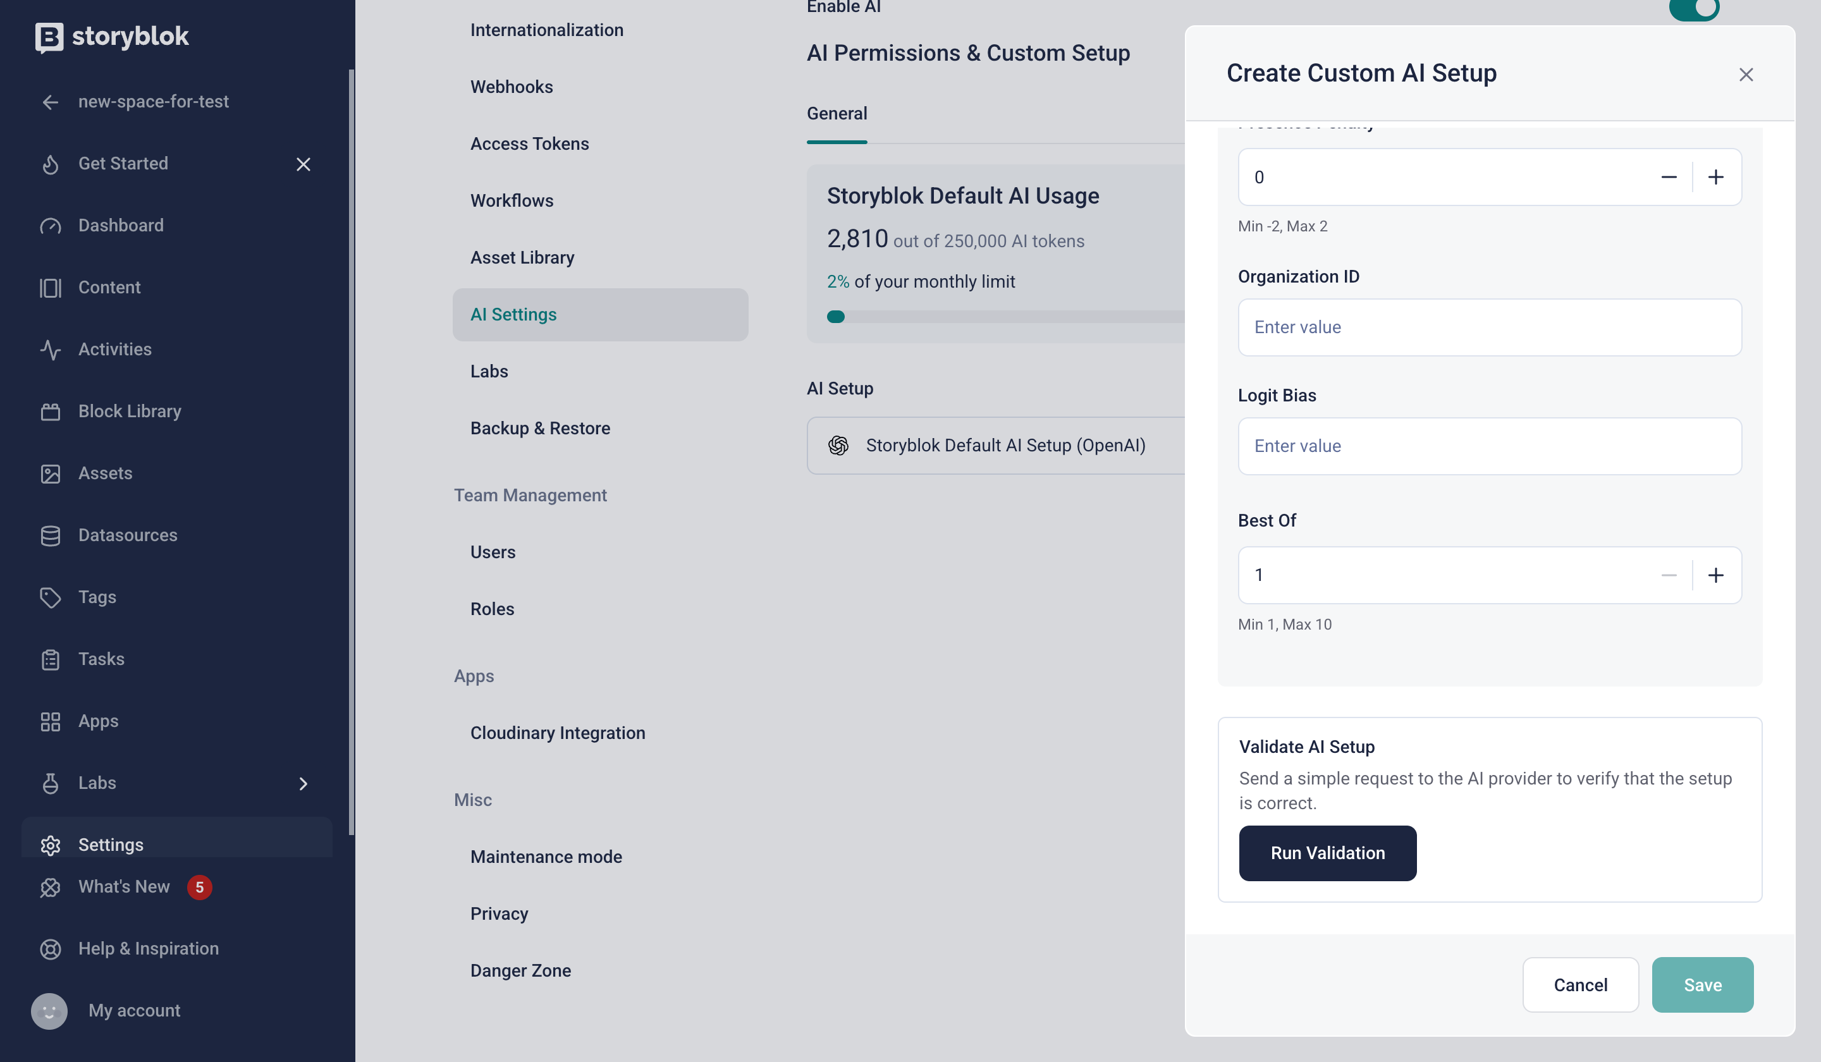Click the Run Validation button
The image size is (1821, 1062).
pos(1327,853)
